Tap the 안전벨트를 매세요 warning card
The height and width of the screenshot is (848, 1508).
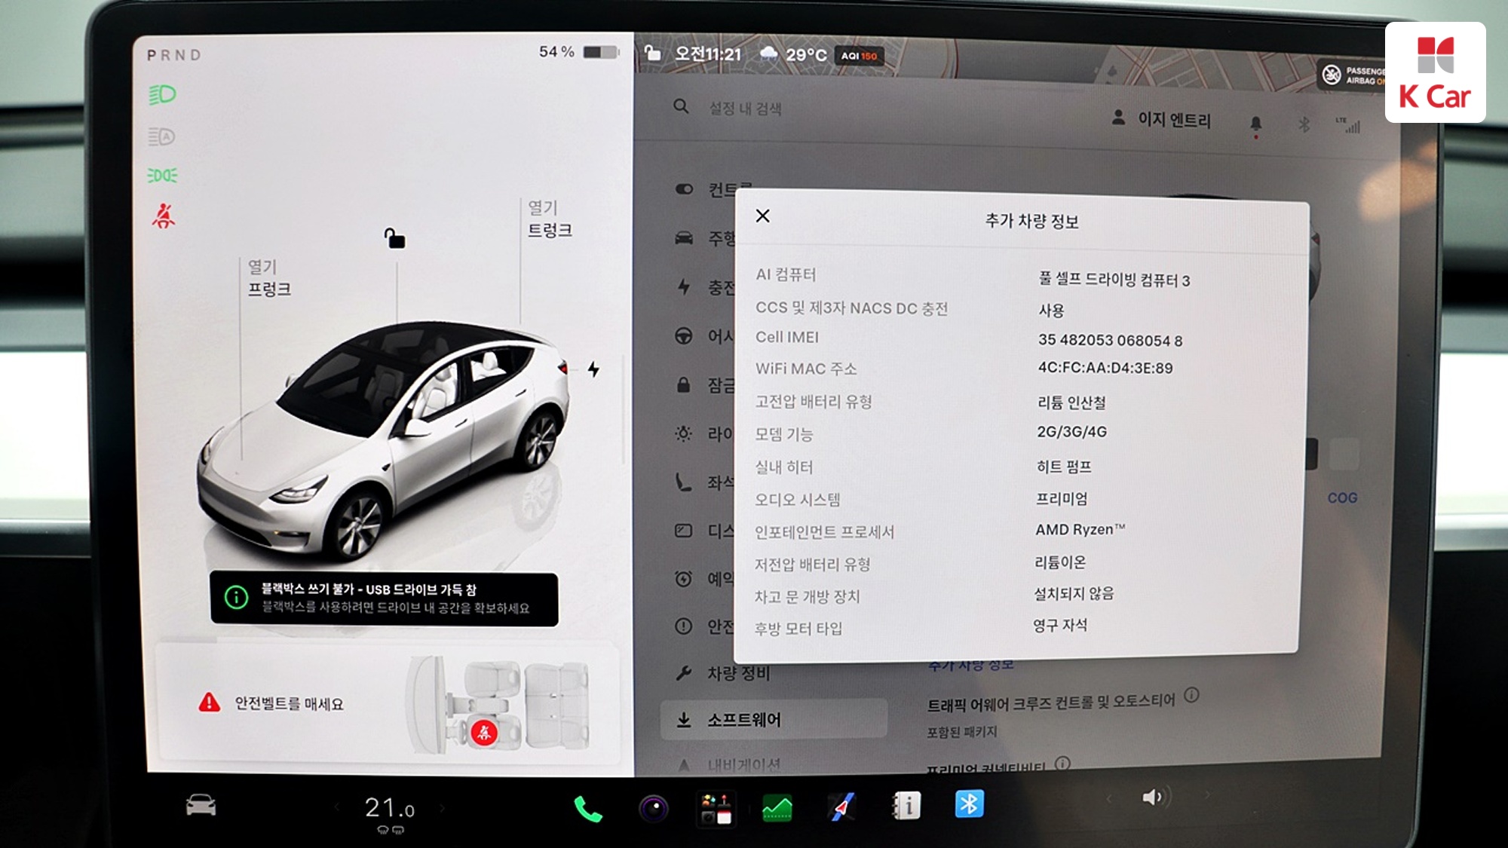point(388,704)
